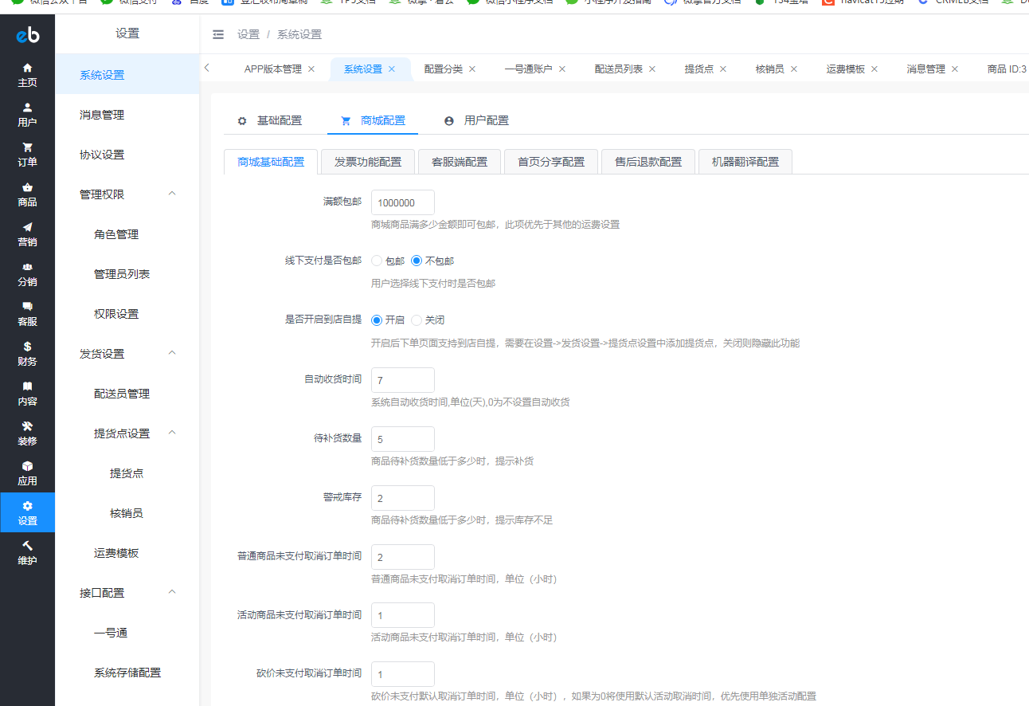
Task: Open 核销员 in the side menu
Action: pos(127,512)
